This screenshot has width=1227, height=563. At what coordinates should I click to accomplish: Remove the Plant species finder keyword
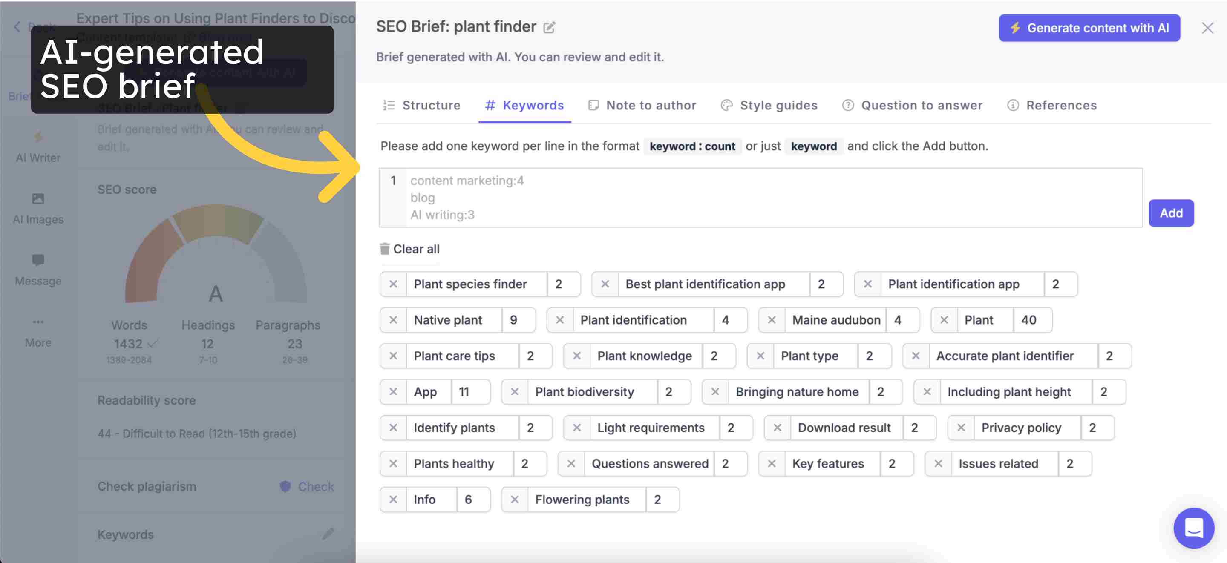pos(393,284)
